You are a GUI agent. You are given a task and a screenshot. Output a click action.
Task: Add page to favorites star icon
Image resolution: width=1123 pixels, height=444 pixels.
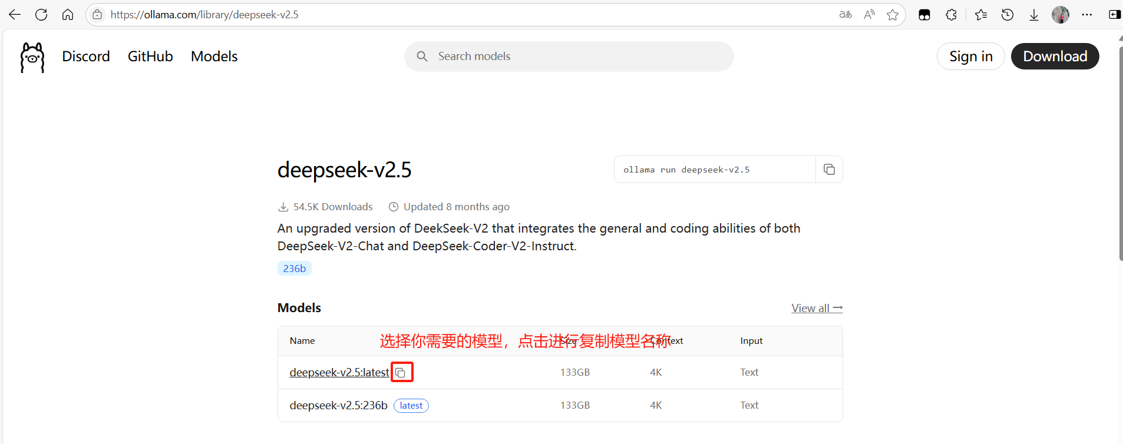pos(893,15)
